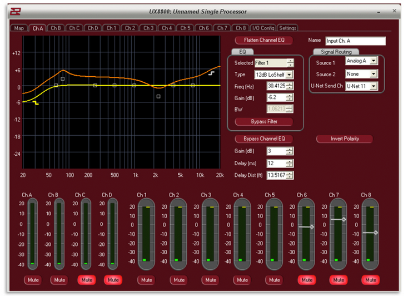Click the Ch A input level meter
The image size is (408, 296).
click(32, 234)
